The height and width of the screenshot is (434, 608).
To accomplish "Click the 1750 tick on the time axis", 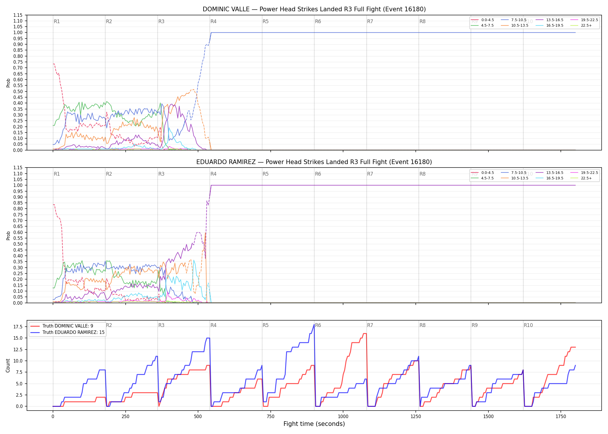I will (x=561, y=417).
